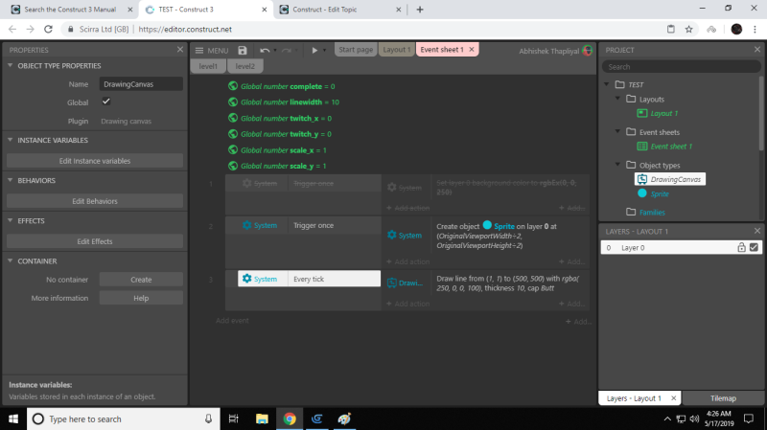The width and height of the screenshot is (767, 430).
Task: Switch to the Tilemap panel tab
Action: pyautogui.click(x=723, y=398)
